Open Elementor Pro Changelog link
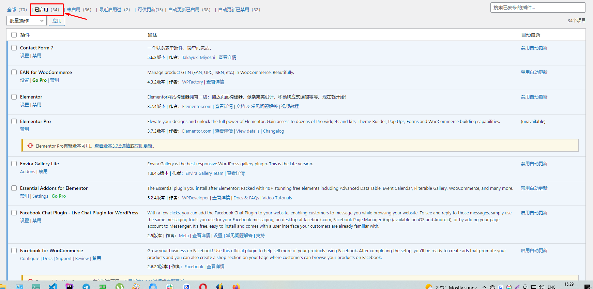 tap(273, 131)
